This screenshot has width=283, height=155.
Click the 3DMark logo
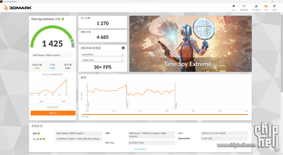pyautogui.click(x=17, y=8)
